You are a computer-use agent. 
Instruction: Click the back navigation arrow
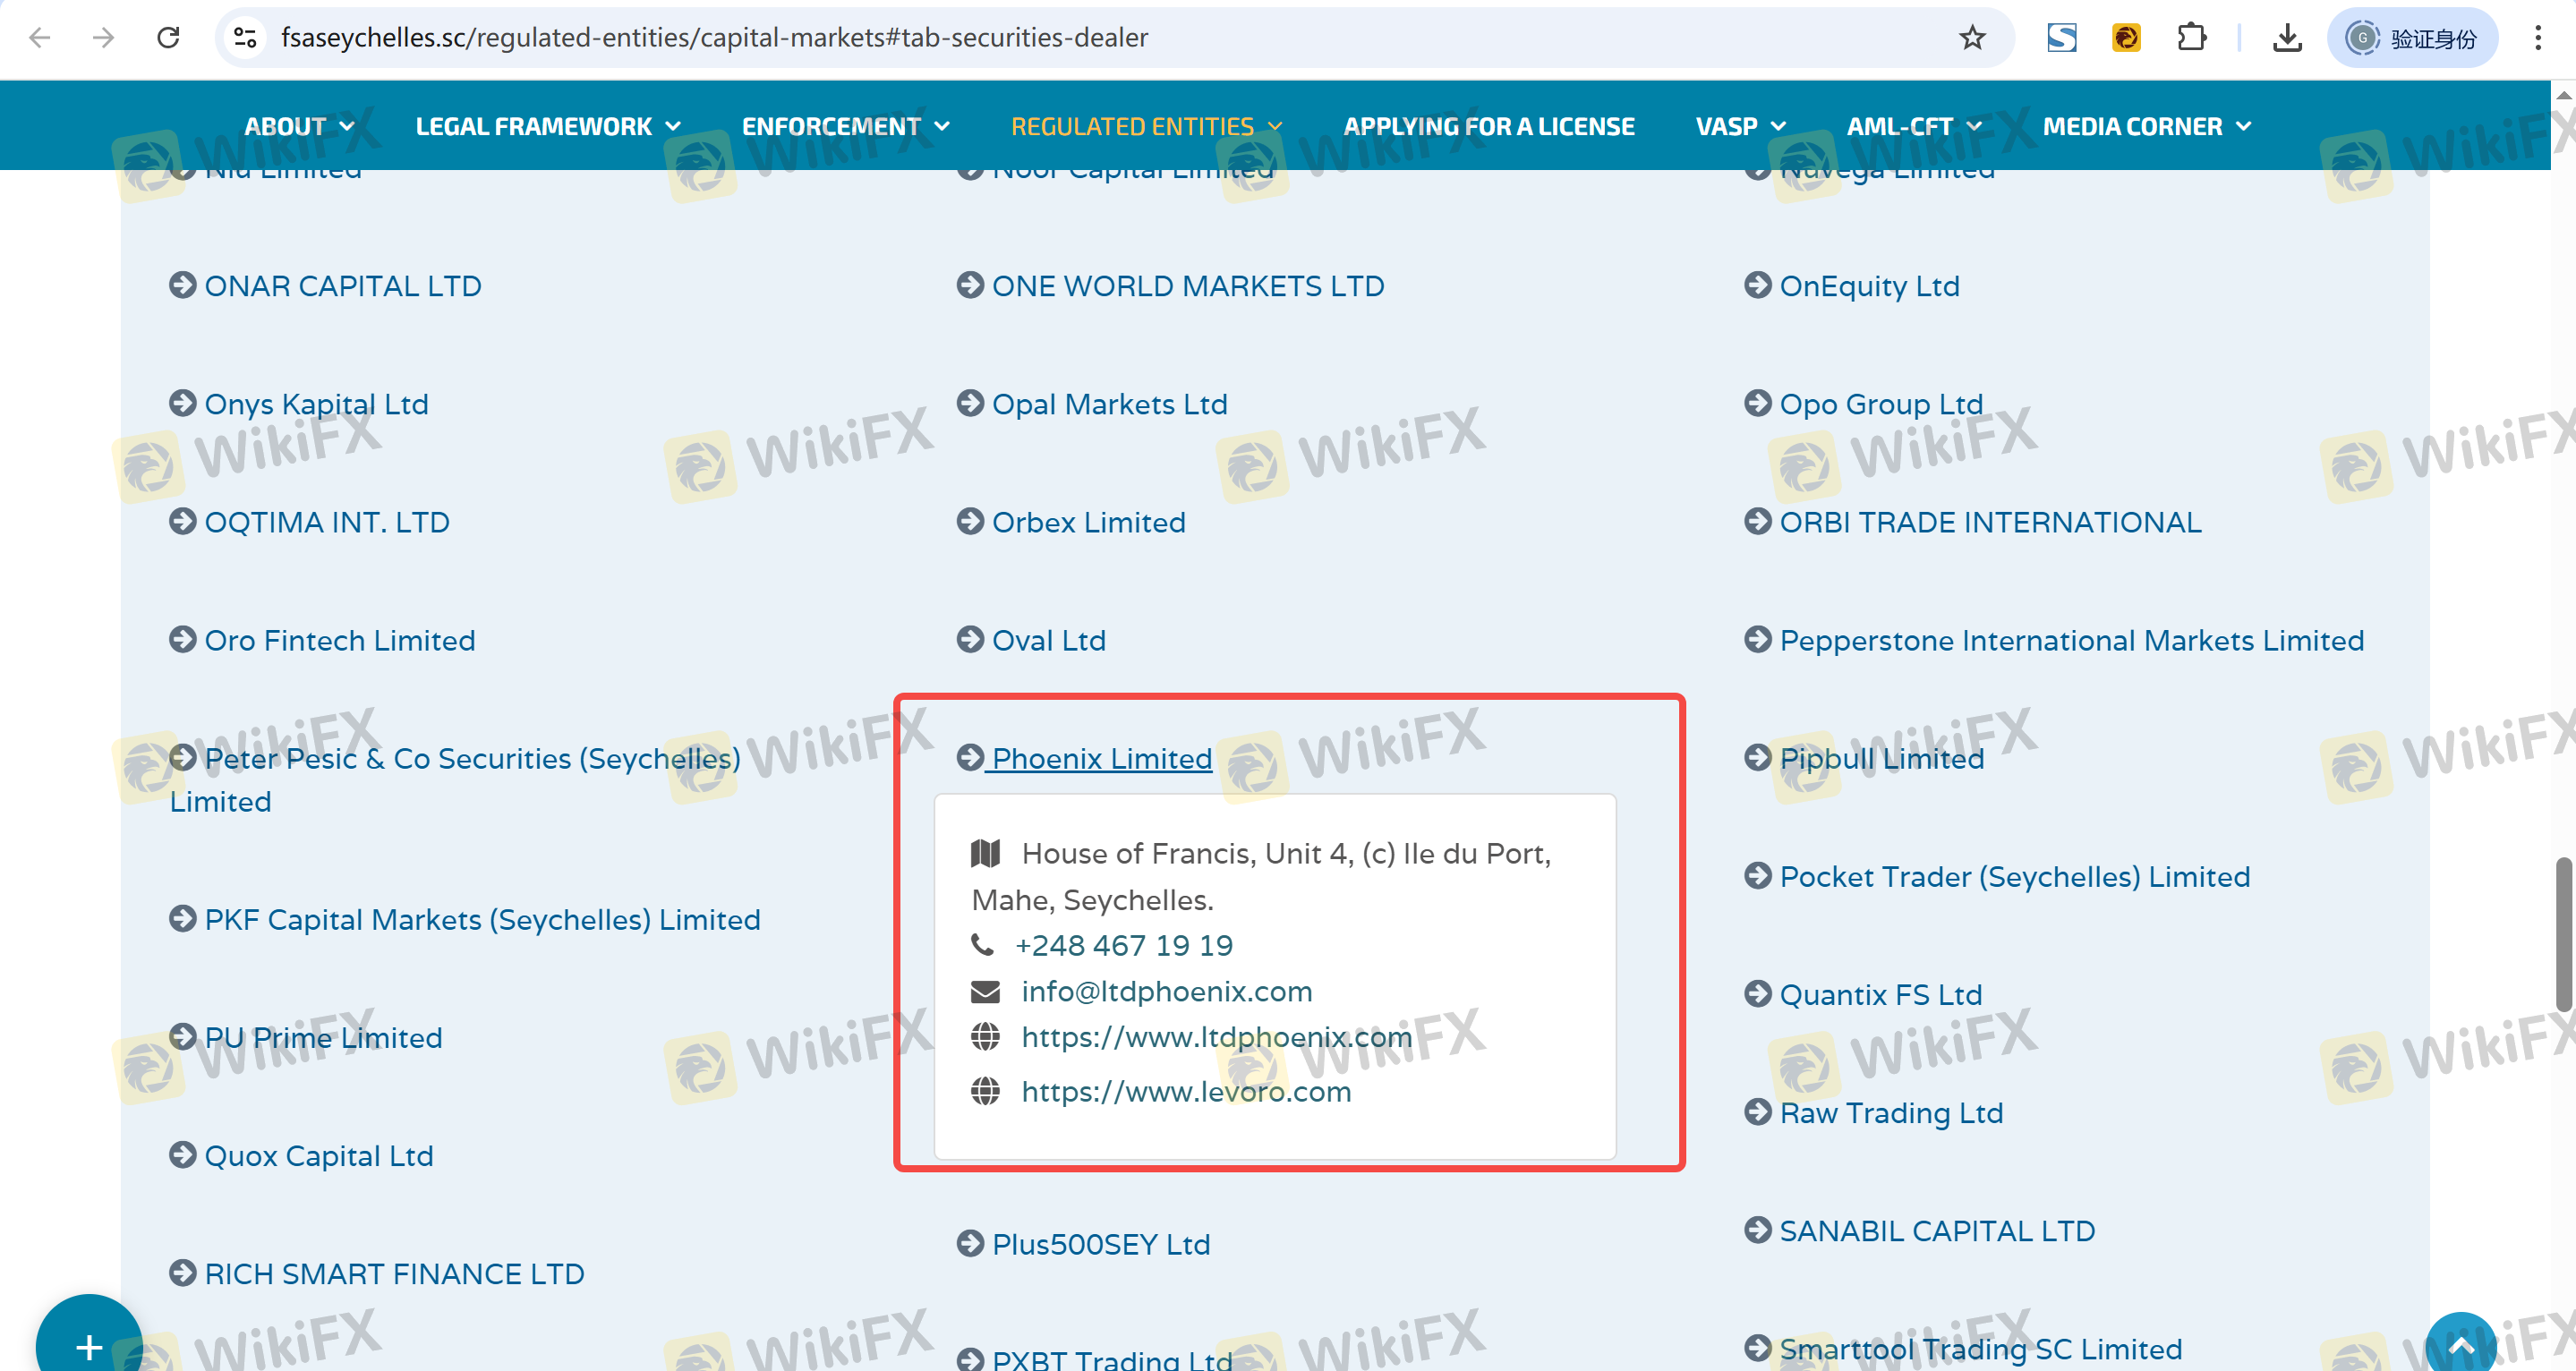click(x=40, y=38)
